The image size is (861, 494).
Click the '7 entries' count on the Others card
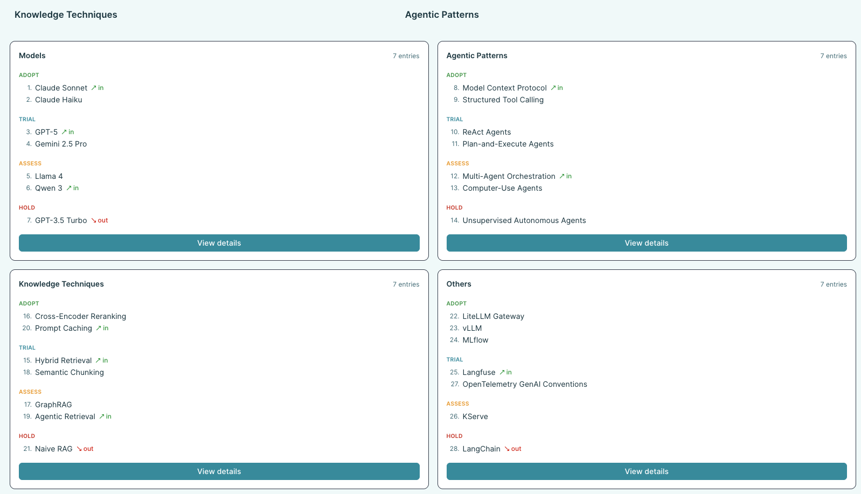tap(834, 284)
